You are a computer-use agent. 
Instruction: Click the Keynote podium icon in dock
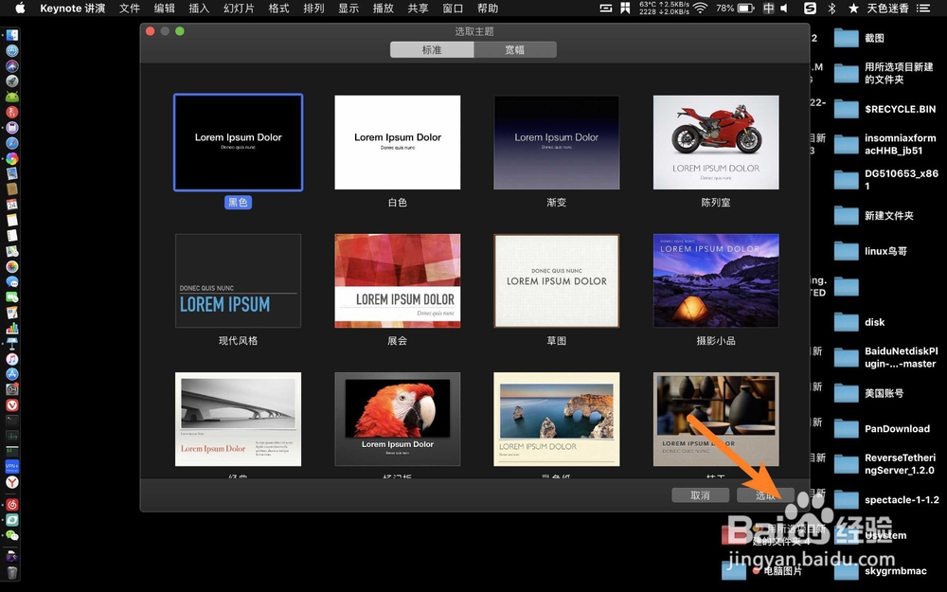pos(12,343)
